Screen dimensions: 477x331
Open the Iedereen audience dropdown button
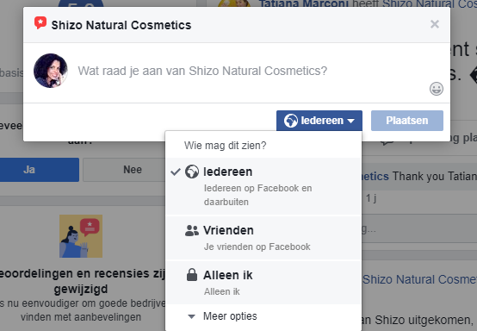click(x=319, y=121)
